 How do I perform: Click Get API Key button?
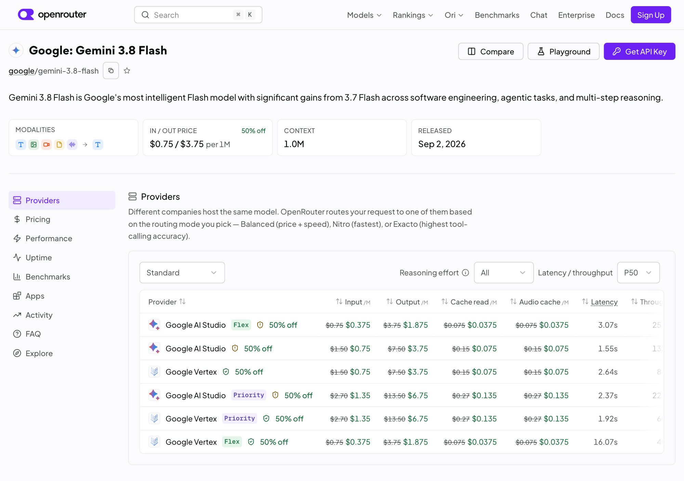(640, 51)
